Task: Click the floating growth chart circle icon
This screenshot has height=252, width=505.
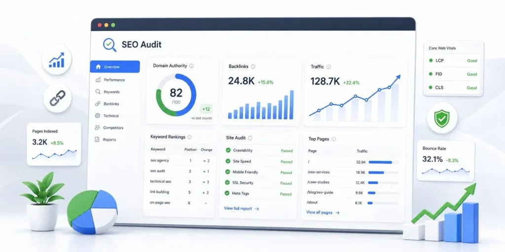Action: point(57,60)
